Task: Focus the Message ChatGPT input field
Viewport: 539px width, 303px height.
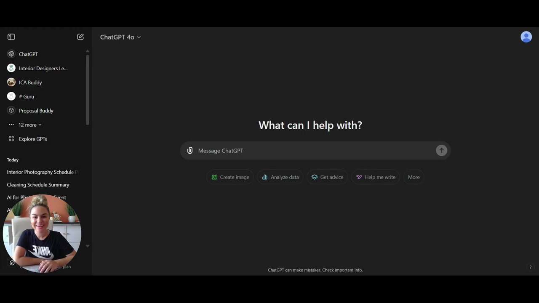Action: [315, 151]
